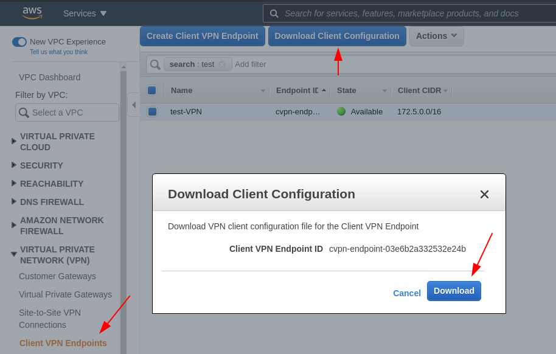The width and height of the screenshot is (556, 354).
Task: Toggle the select-all checkbox in table header
Action: (x=151, y=91)
